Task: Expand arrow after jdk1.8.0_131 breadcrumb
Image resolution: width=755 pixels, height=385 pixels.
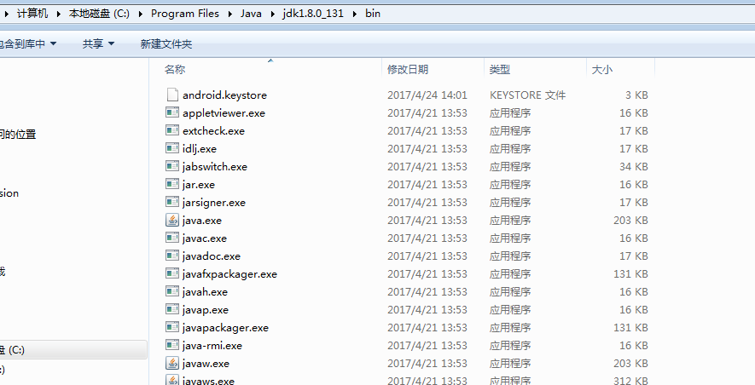Action: (x=354, y=14)
